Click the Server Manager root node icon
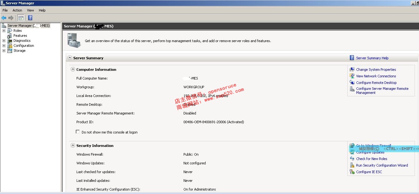 coord(4,26)
